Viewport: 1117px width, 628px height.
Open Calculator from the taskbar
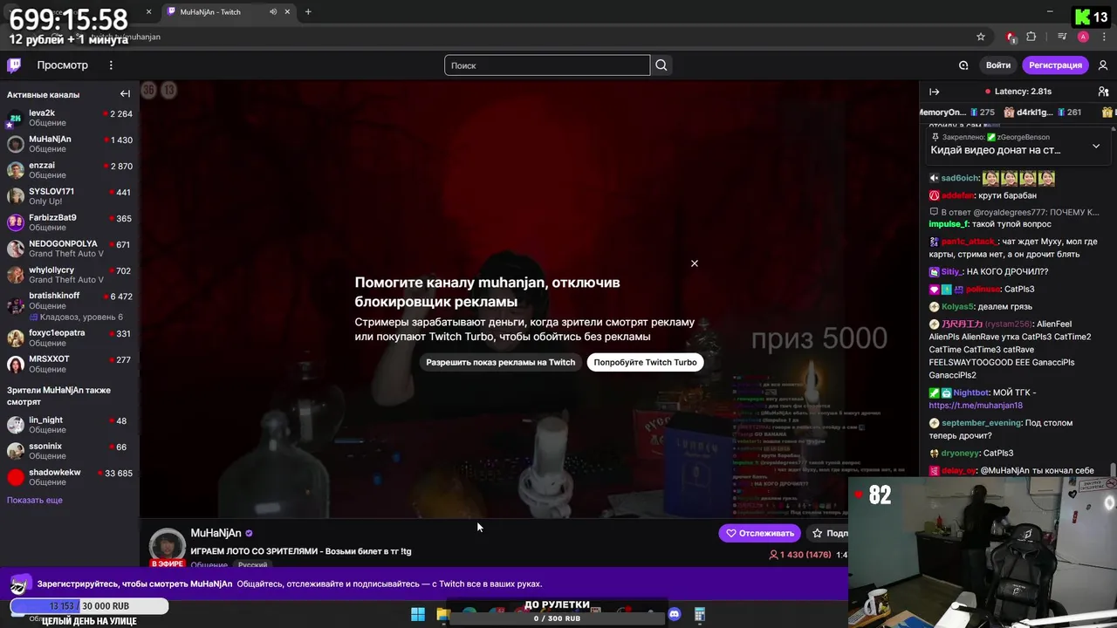coord(699,615)
